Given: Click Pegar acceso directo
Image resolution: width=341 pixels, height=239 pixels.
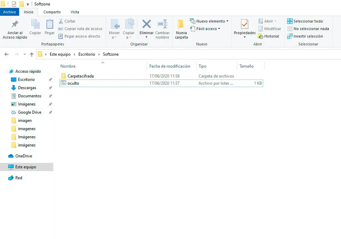Looking at the screenshot, I should (79, 36).
